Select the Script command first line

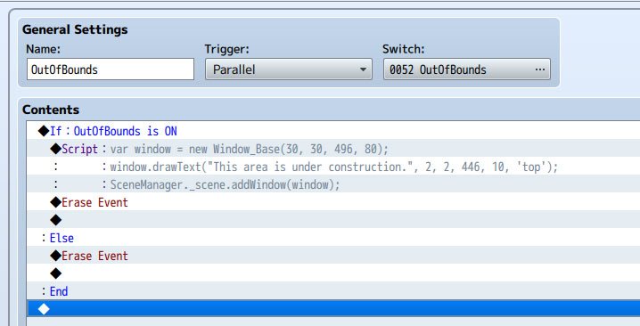click(x=333, y=149)
